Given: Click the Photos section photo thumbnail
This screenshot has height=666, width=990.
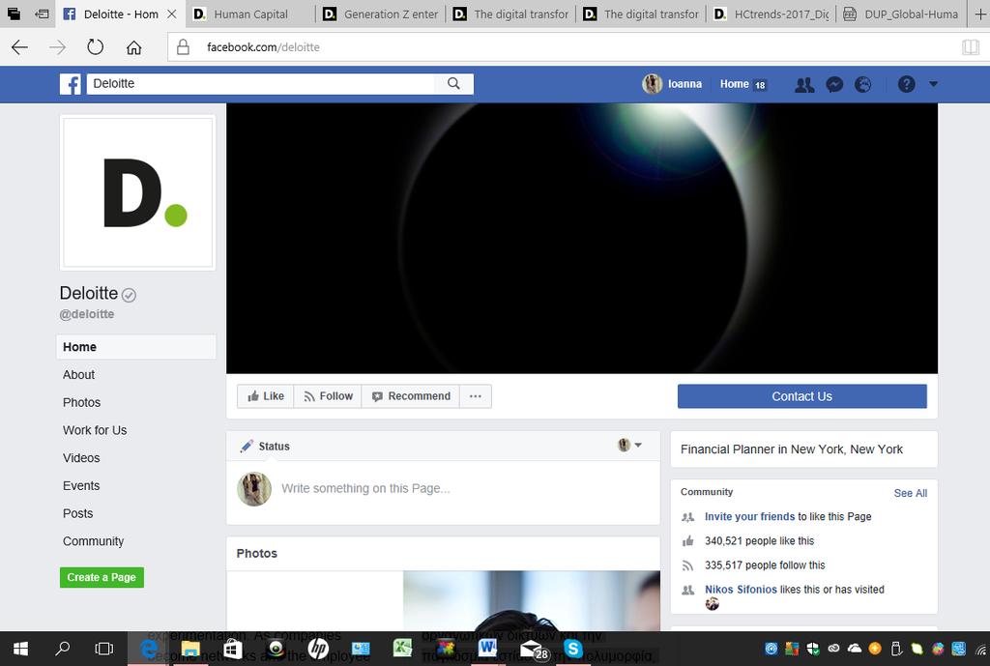Looking at the screenshot, I should [532, 601].
